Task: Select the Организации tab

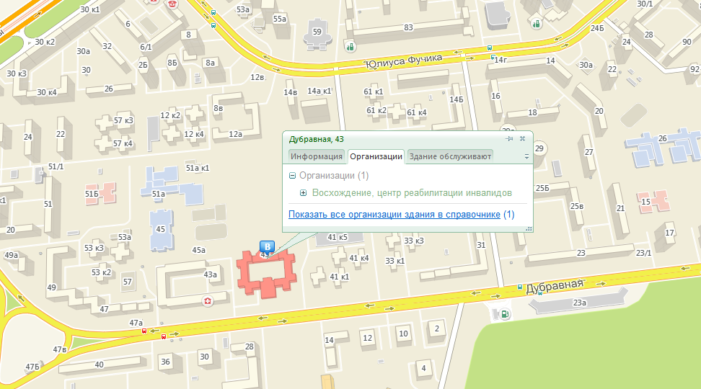Action: click(x=375, y=156)
